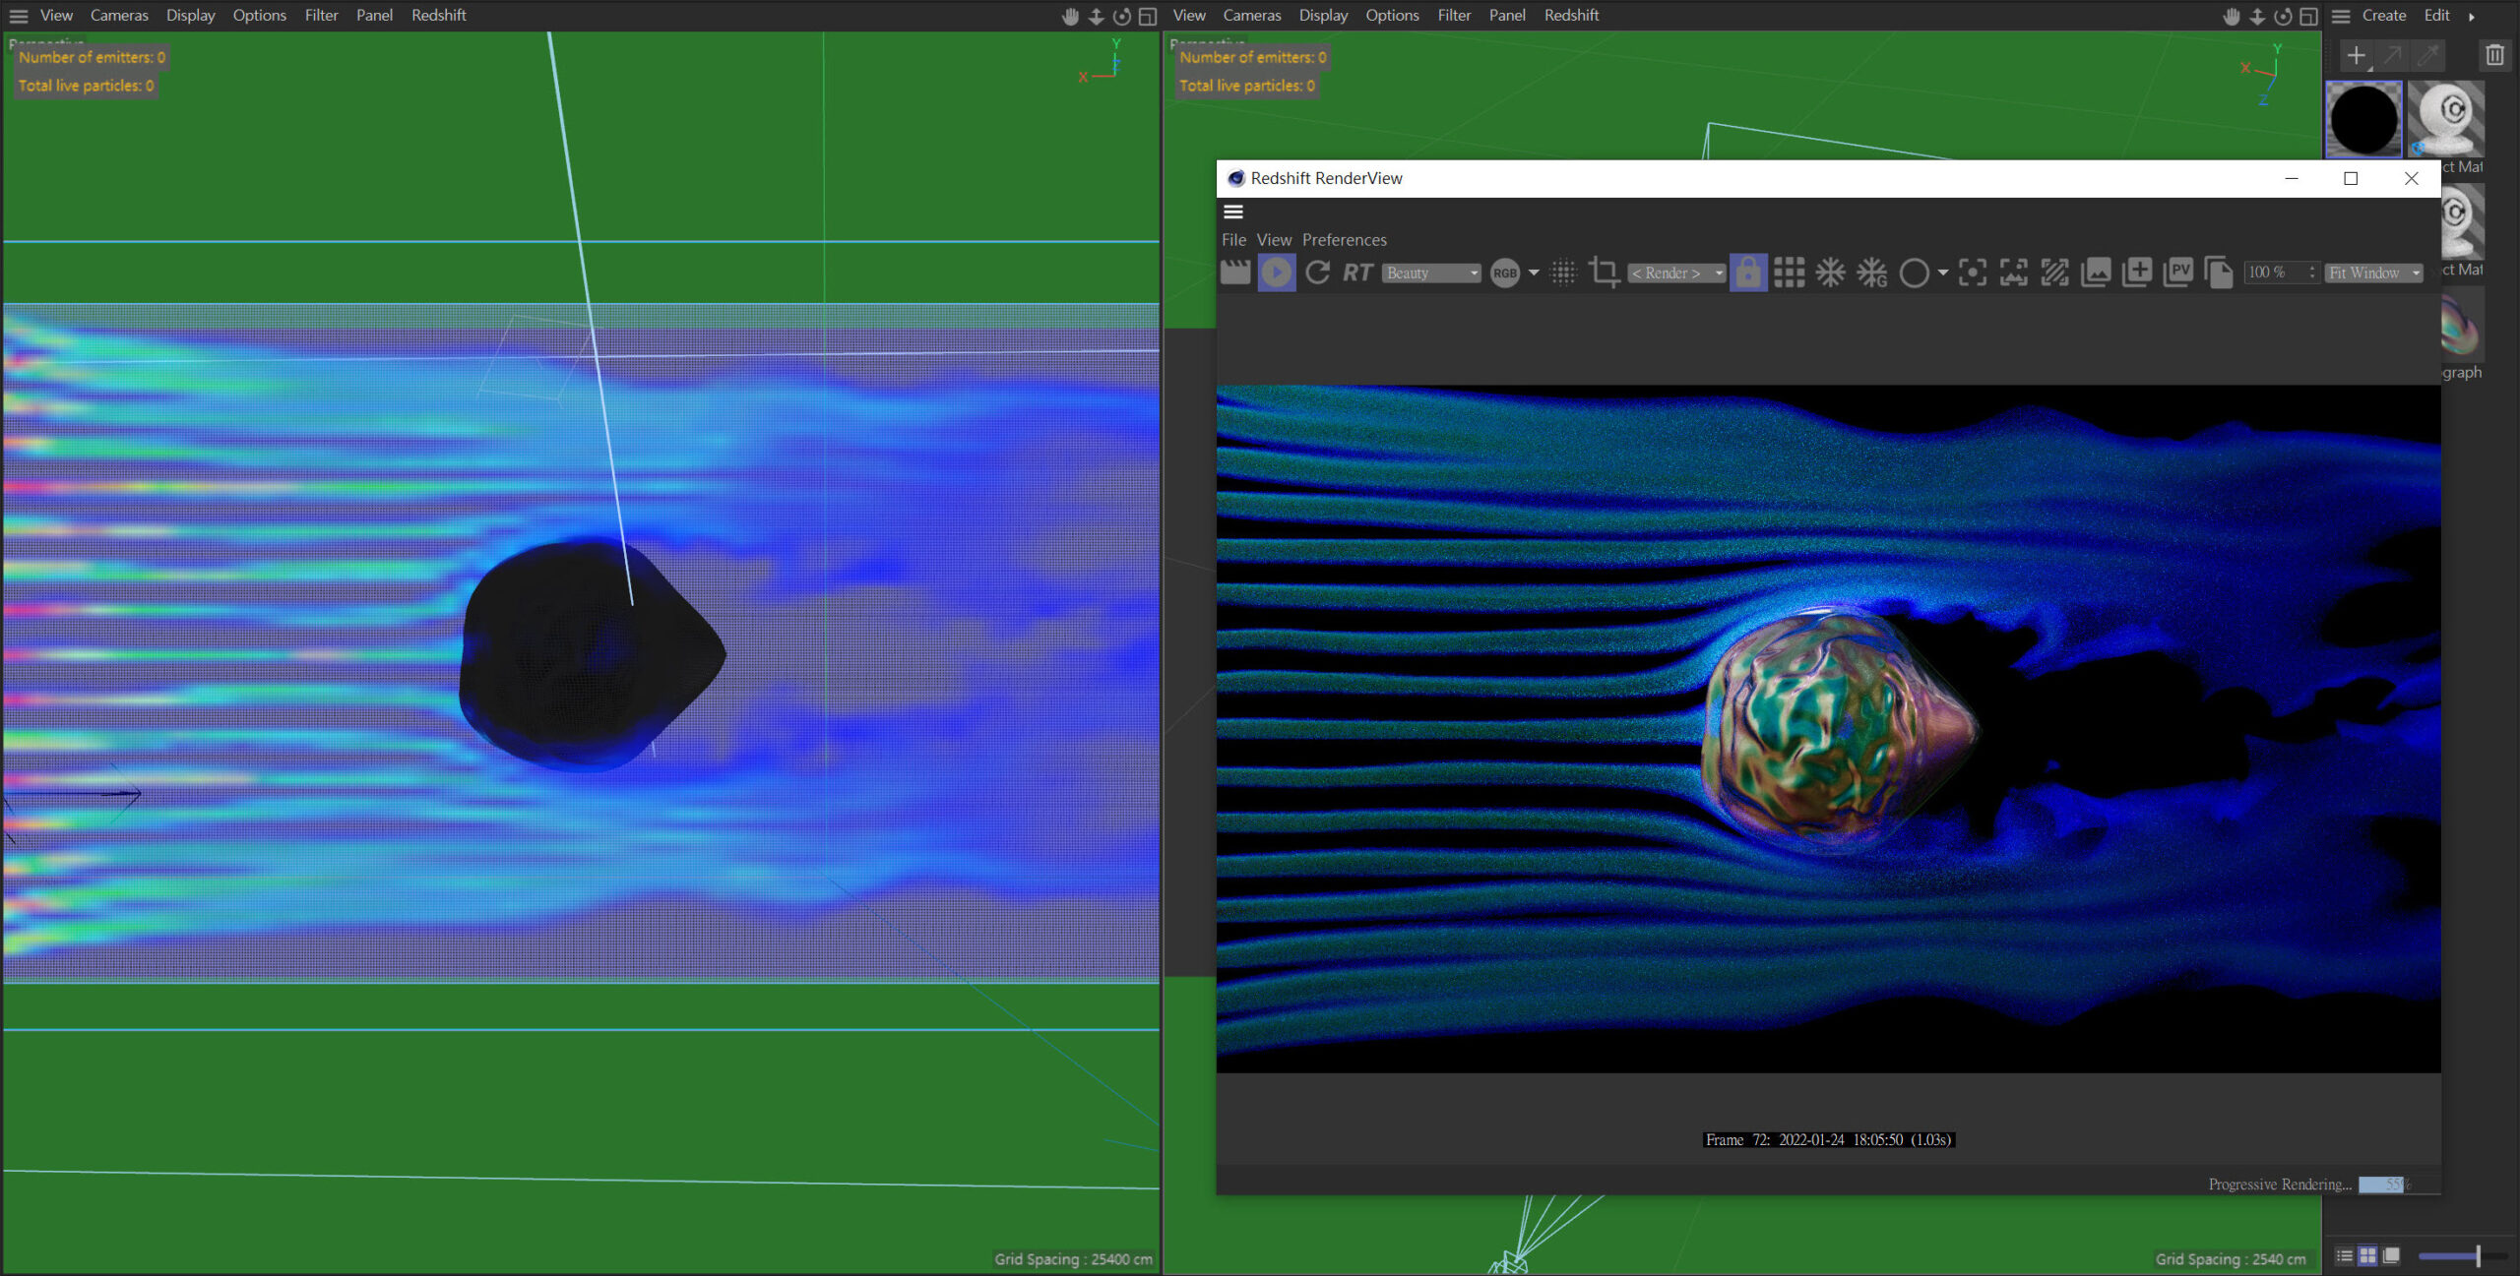Toggle the IPR play button in RenderView
2520x1276 pixels.
click(x=1276, y=273)
